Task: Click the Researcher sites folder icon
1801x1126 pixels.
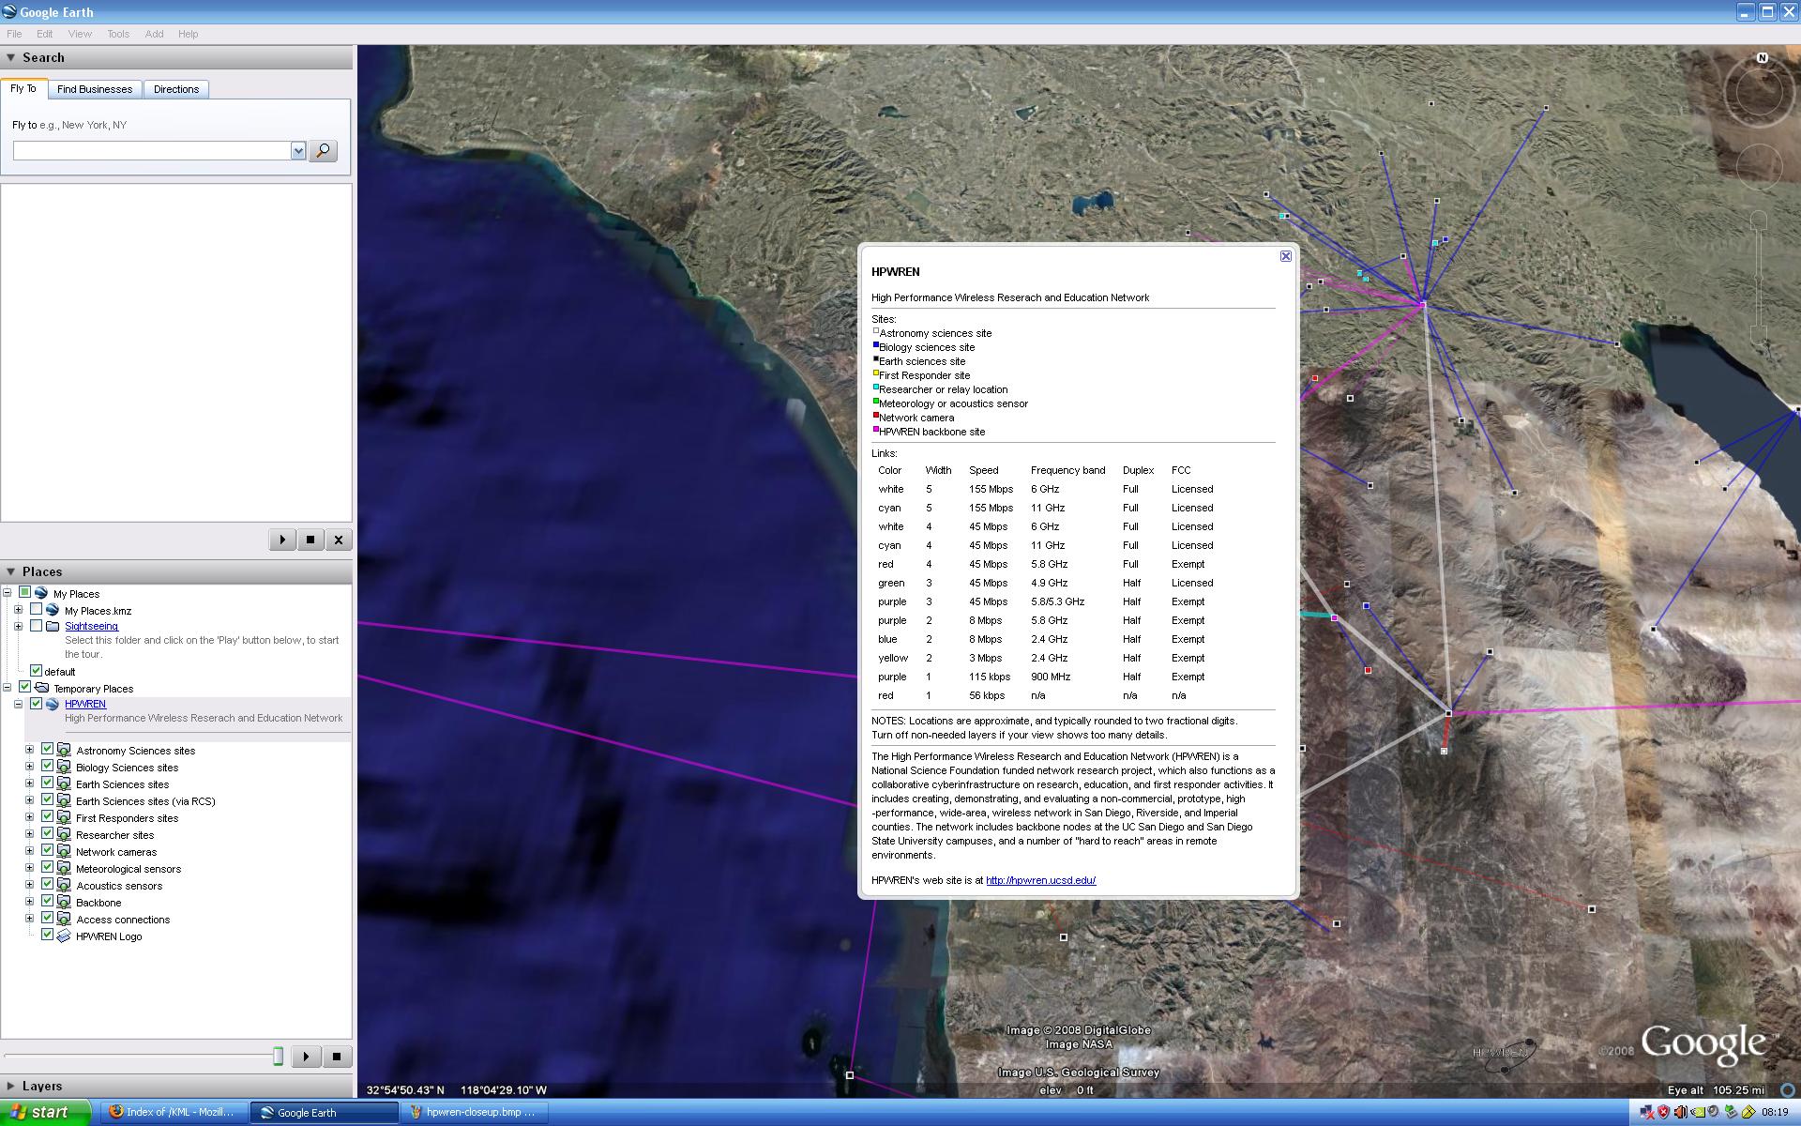Action: point(64,835)
